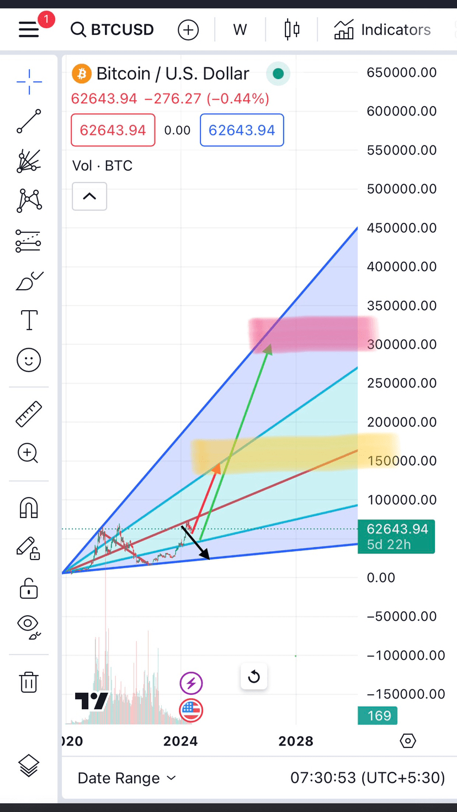This screenshot has height=812, width=457.
Task: Select the yellow highlighted zone near 150000
Action: 294,454
